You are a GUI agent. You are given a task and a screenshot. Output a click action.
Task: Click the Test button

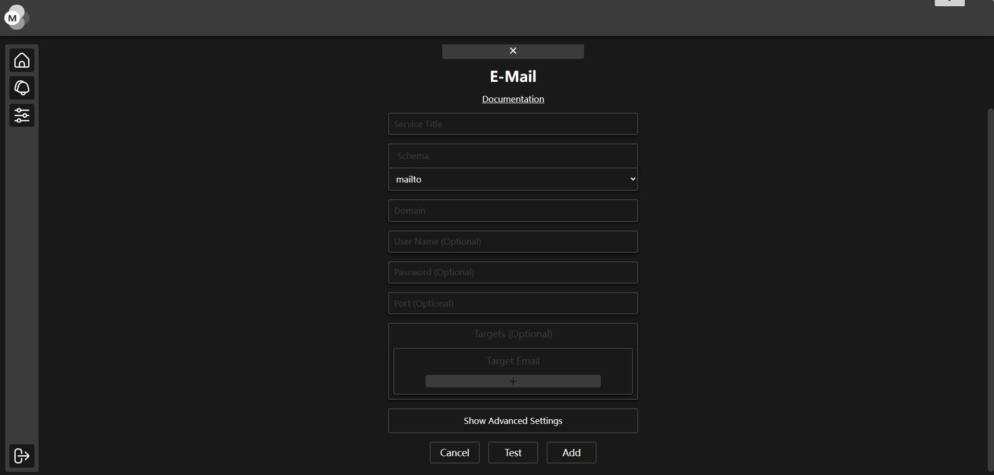coord(513,453)
